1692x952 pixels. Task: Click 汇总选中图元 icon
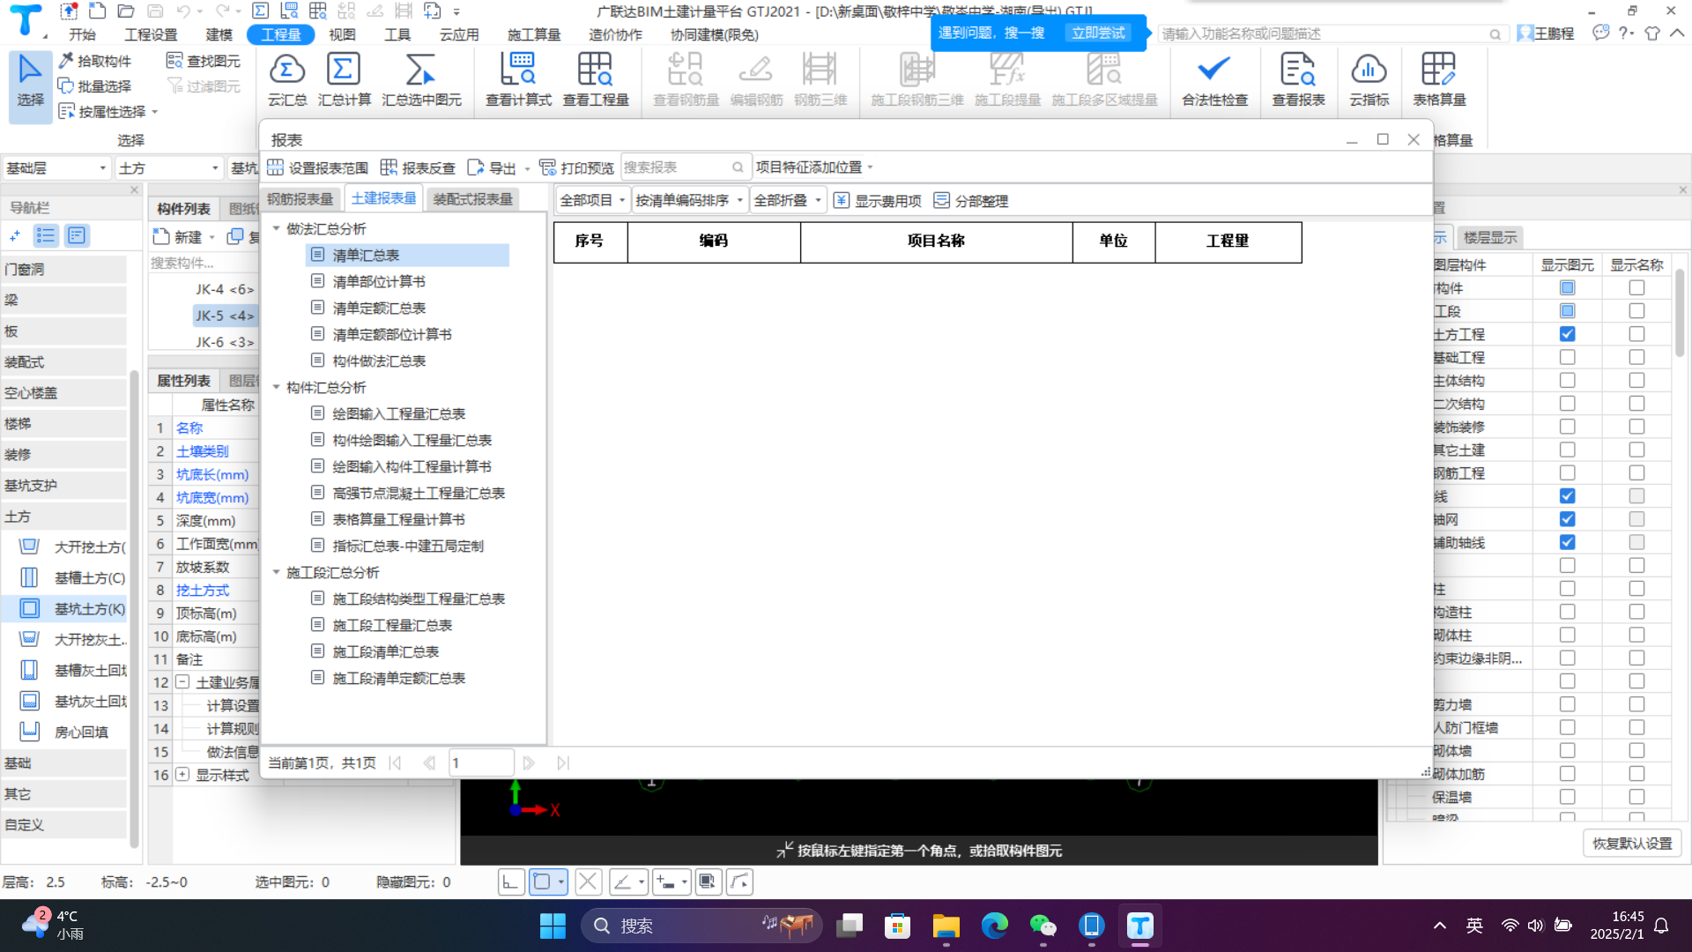click(x=421, y=79)
